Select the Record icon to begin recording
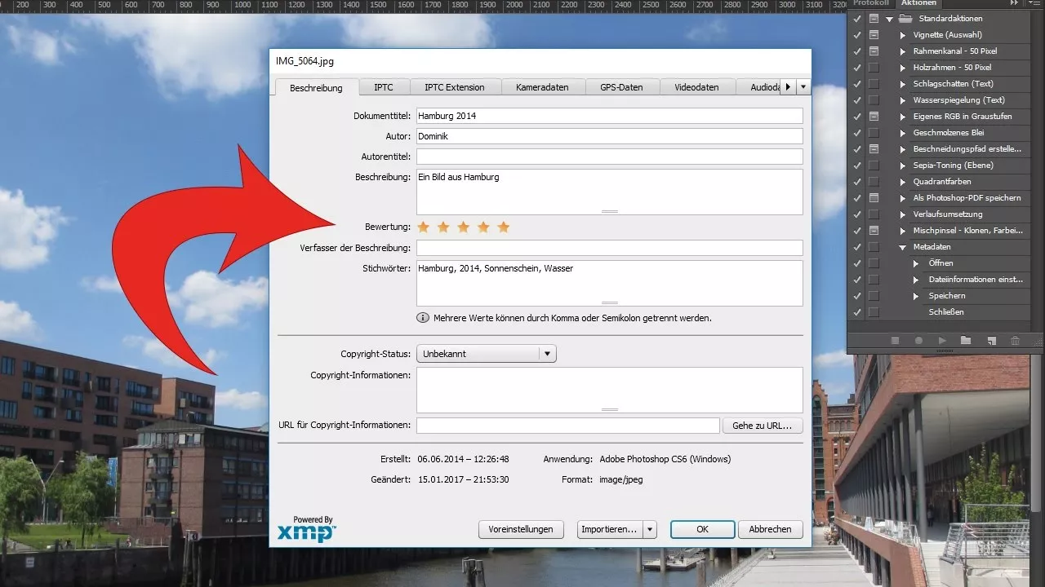This screenshot has width=1045, height=587. (x=919, y=341)
